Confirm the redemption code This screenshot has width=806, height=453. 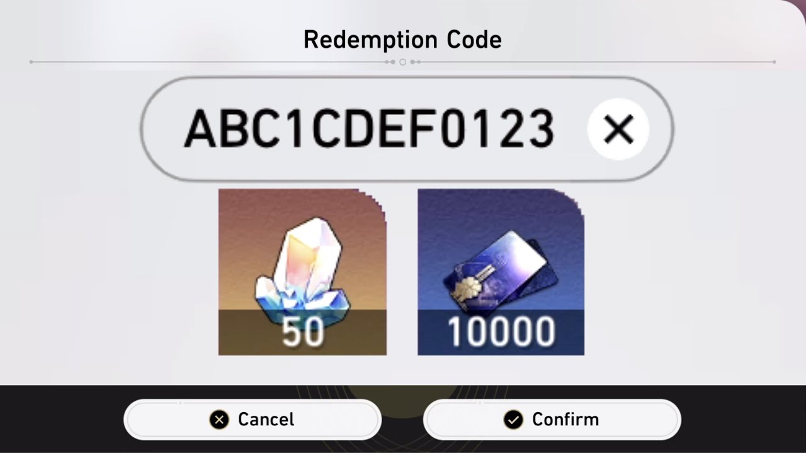click(x=552, y=420)
